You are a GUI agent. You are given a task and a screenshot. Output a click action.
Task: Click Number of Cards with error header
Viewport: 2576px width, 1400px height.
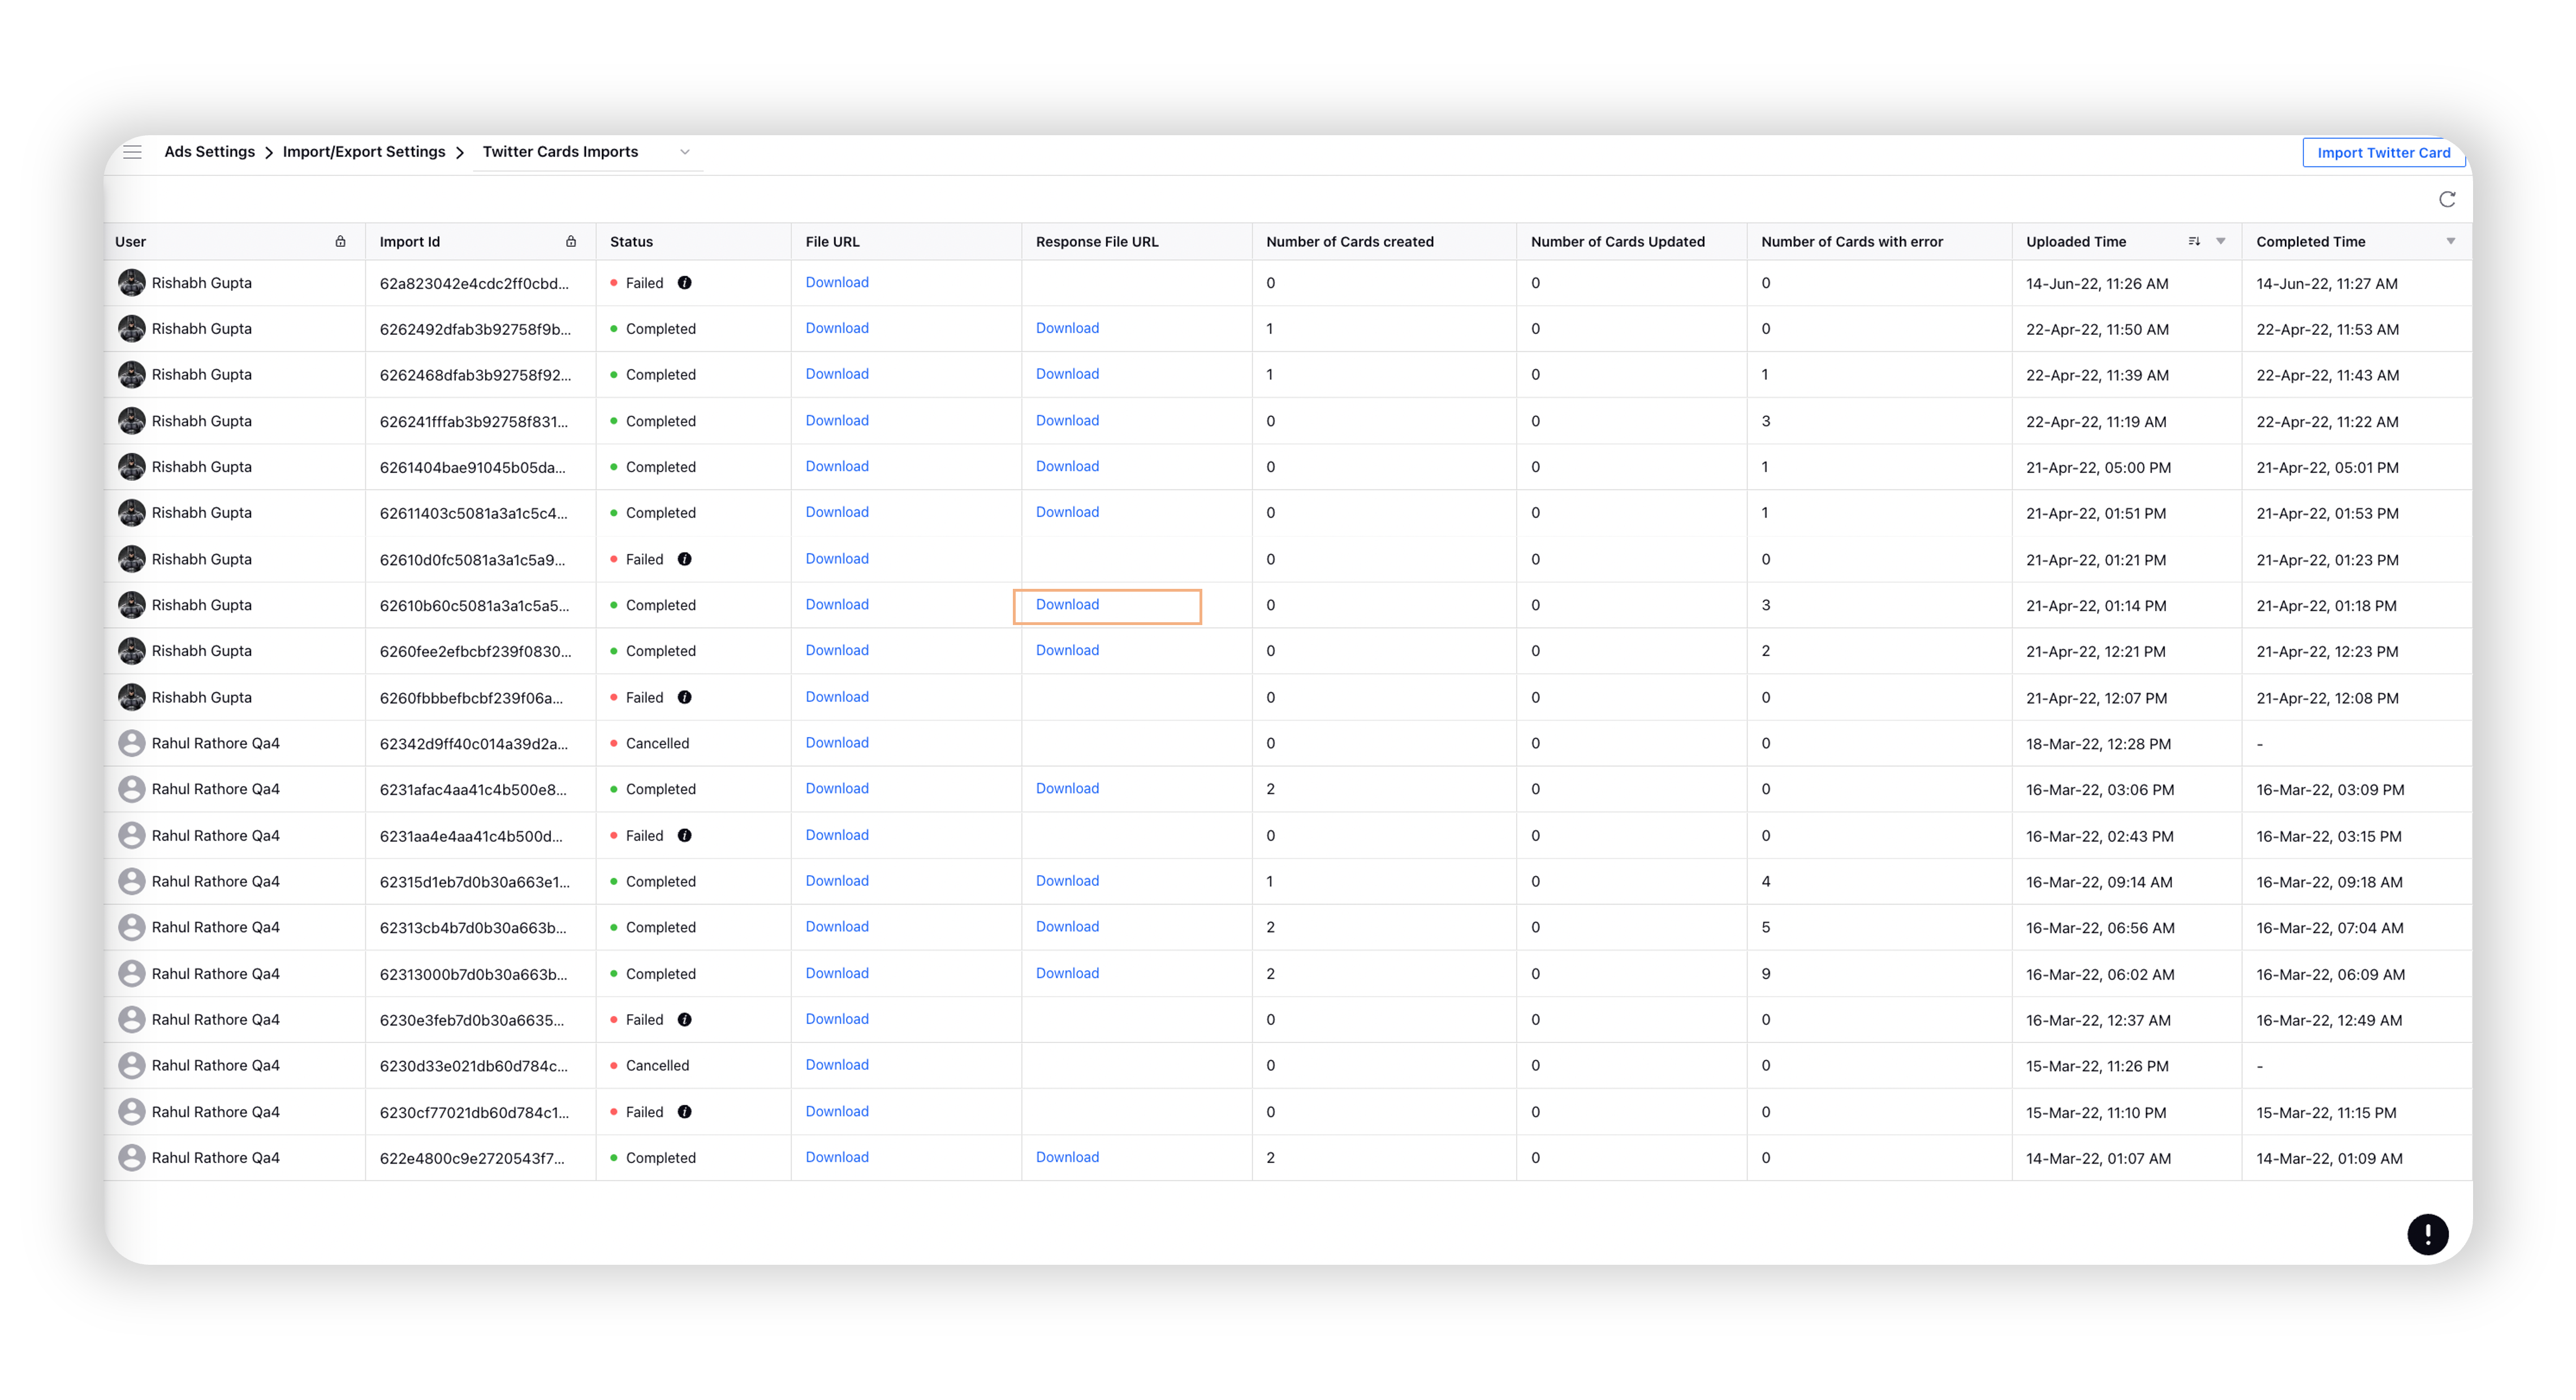tap(1852, 241)
